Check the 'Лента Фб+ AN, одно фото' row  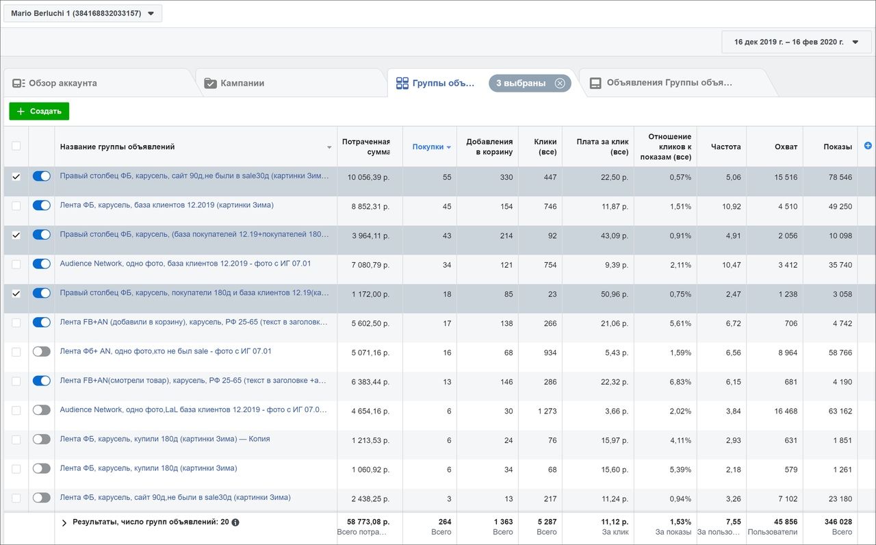16,351
